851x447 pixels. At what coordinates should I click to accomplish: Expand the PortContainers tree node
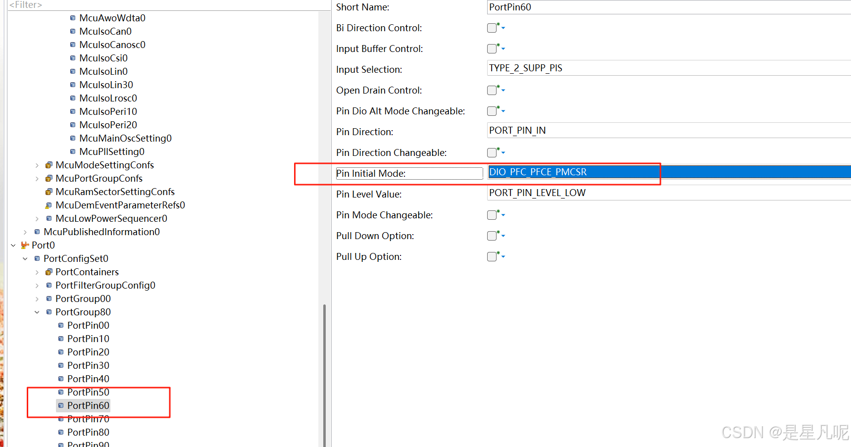tap(37, 272)
